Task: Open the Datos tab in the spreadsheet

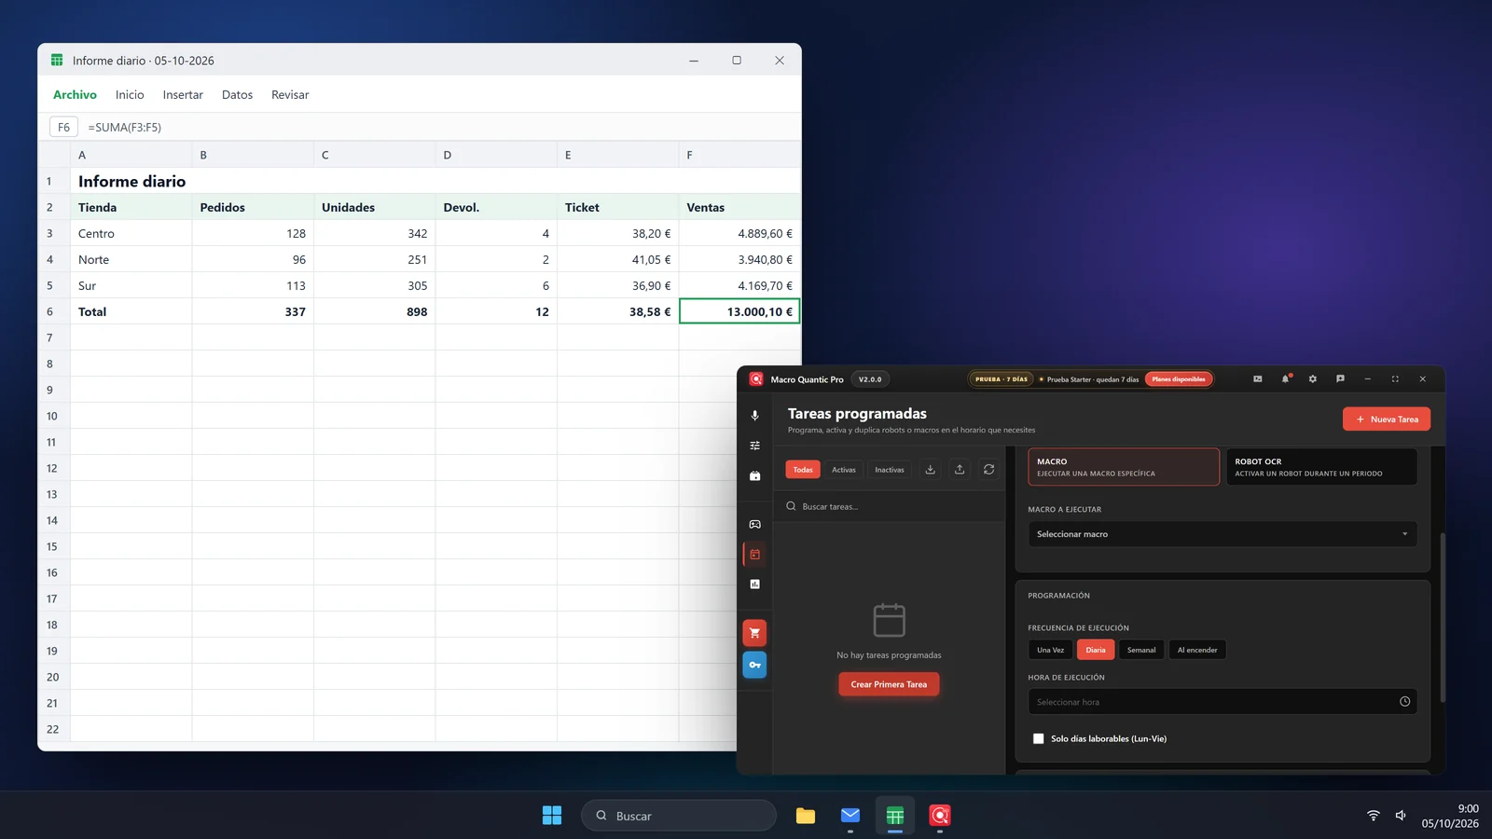Action: tap(237, 95)
